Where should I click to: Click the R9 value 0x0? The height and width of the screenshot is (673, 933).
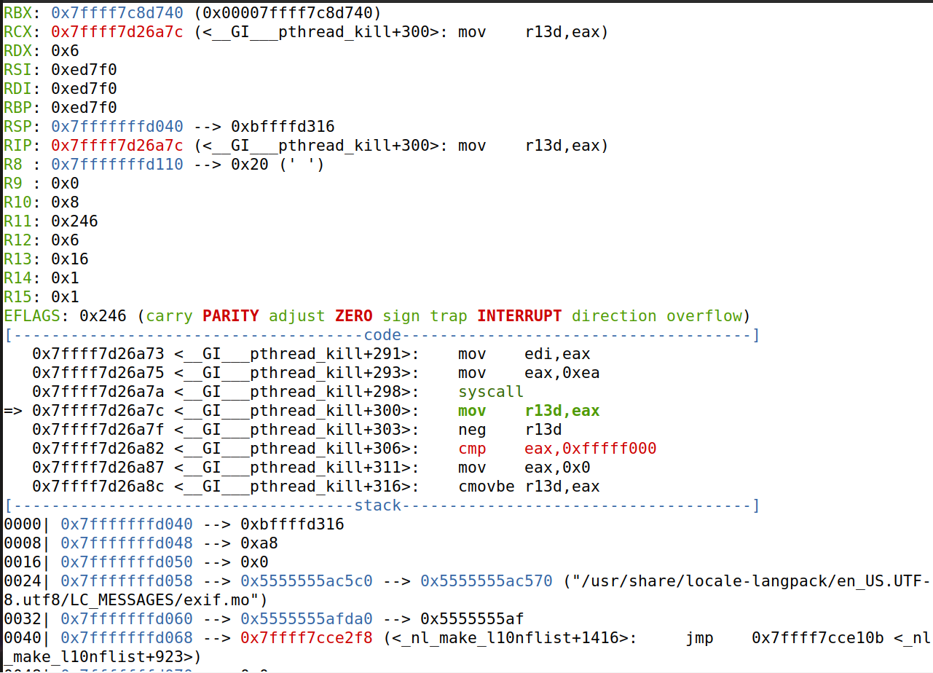click(x=66, y=184)
